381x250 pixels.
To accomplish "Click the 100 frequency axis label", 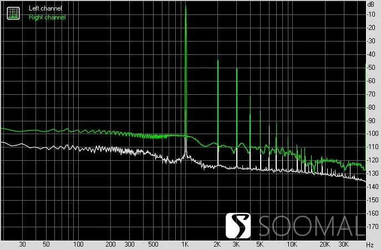I will pyautogui.click(x=78, y=244).
